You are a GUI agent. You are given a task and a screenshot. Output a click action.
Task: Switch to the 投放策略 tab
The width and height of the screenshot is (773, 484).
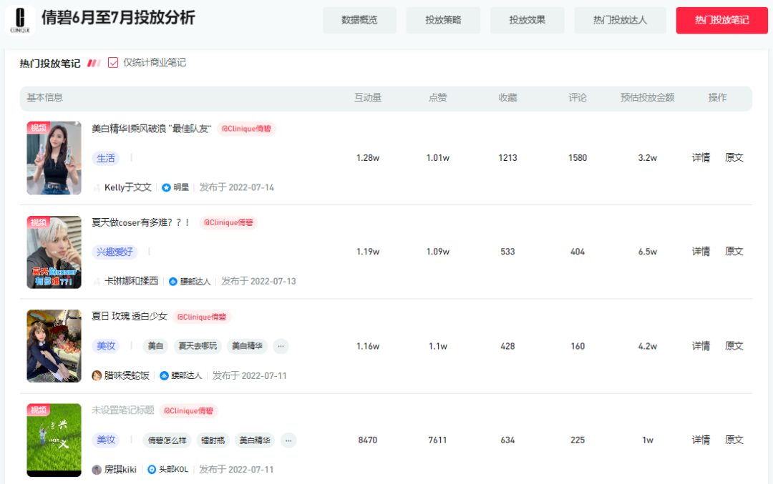[443, 20]
